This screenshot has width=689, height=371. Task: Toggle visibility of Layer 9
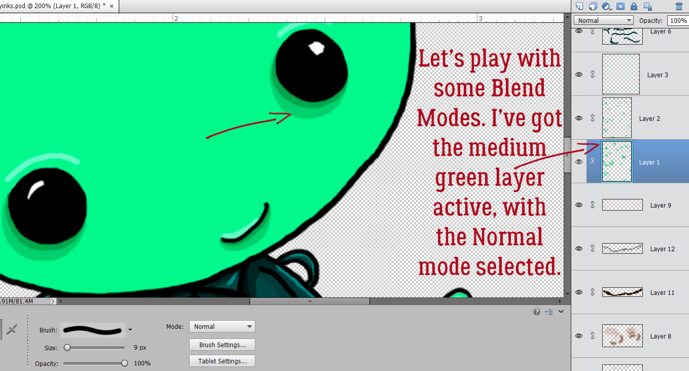579,205
